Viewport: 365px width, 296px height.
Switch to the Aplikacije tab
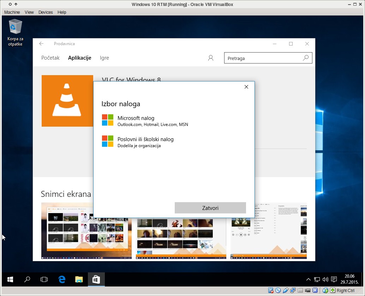click(x=80, y=58)
